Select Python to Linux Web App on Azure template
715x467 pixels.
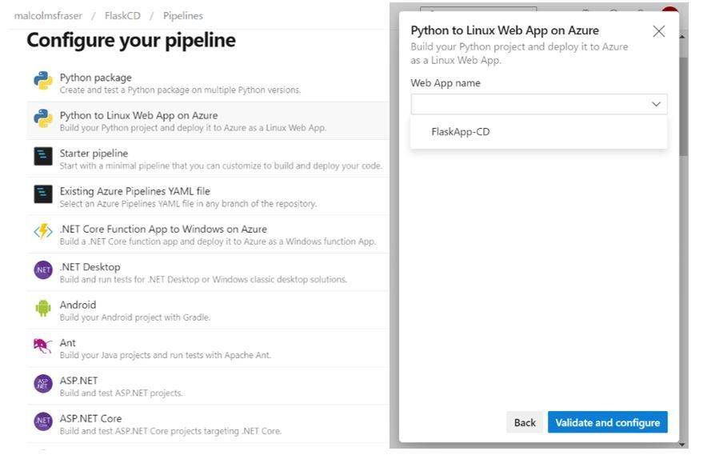click(138, 115)
